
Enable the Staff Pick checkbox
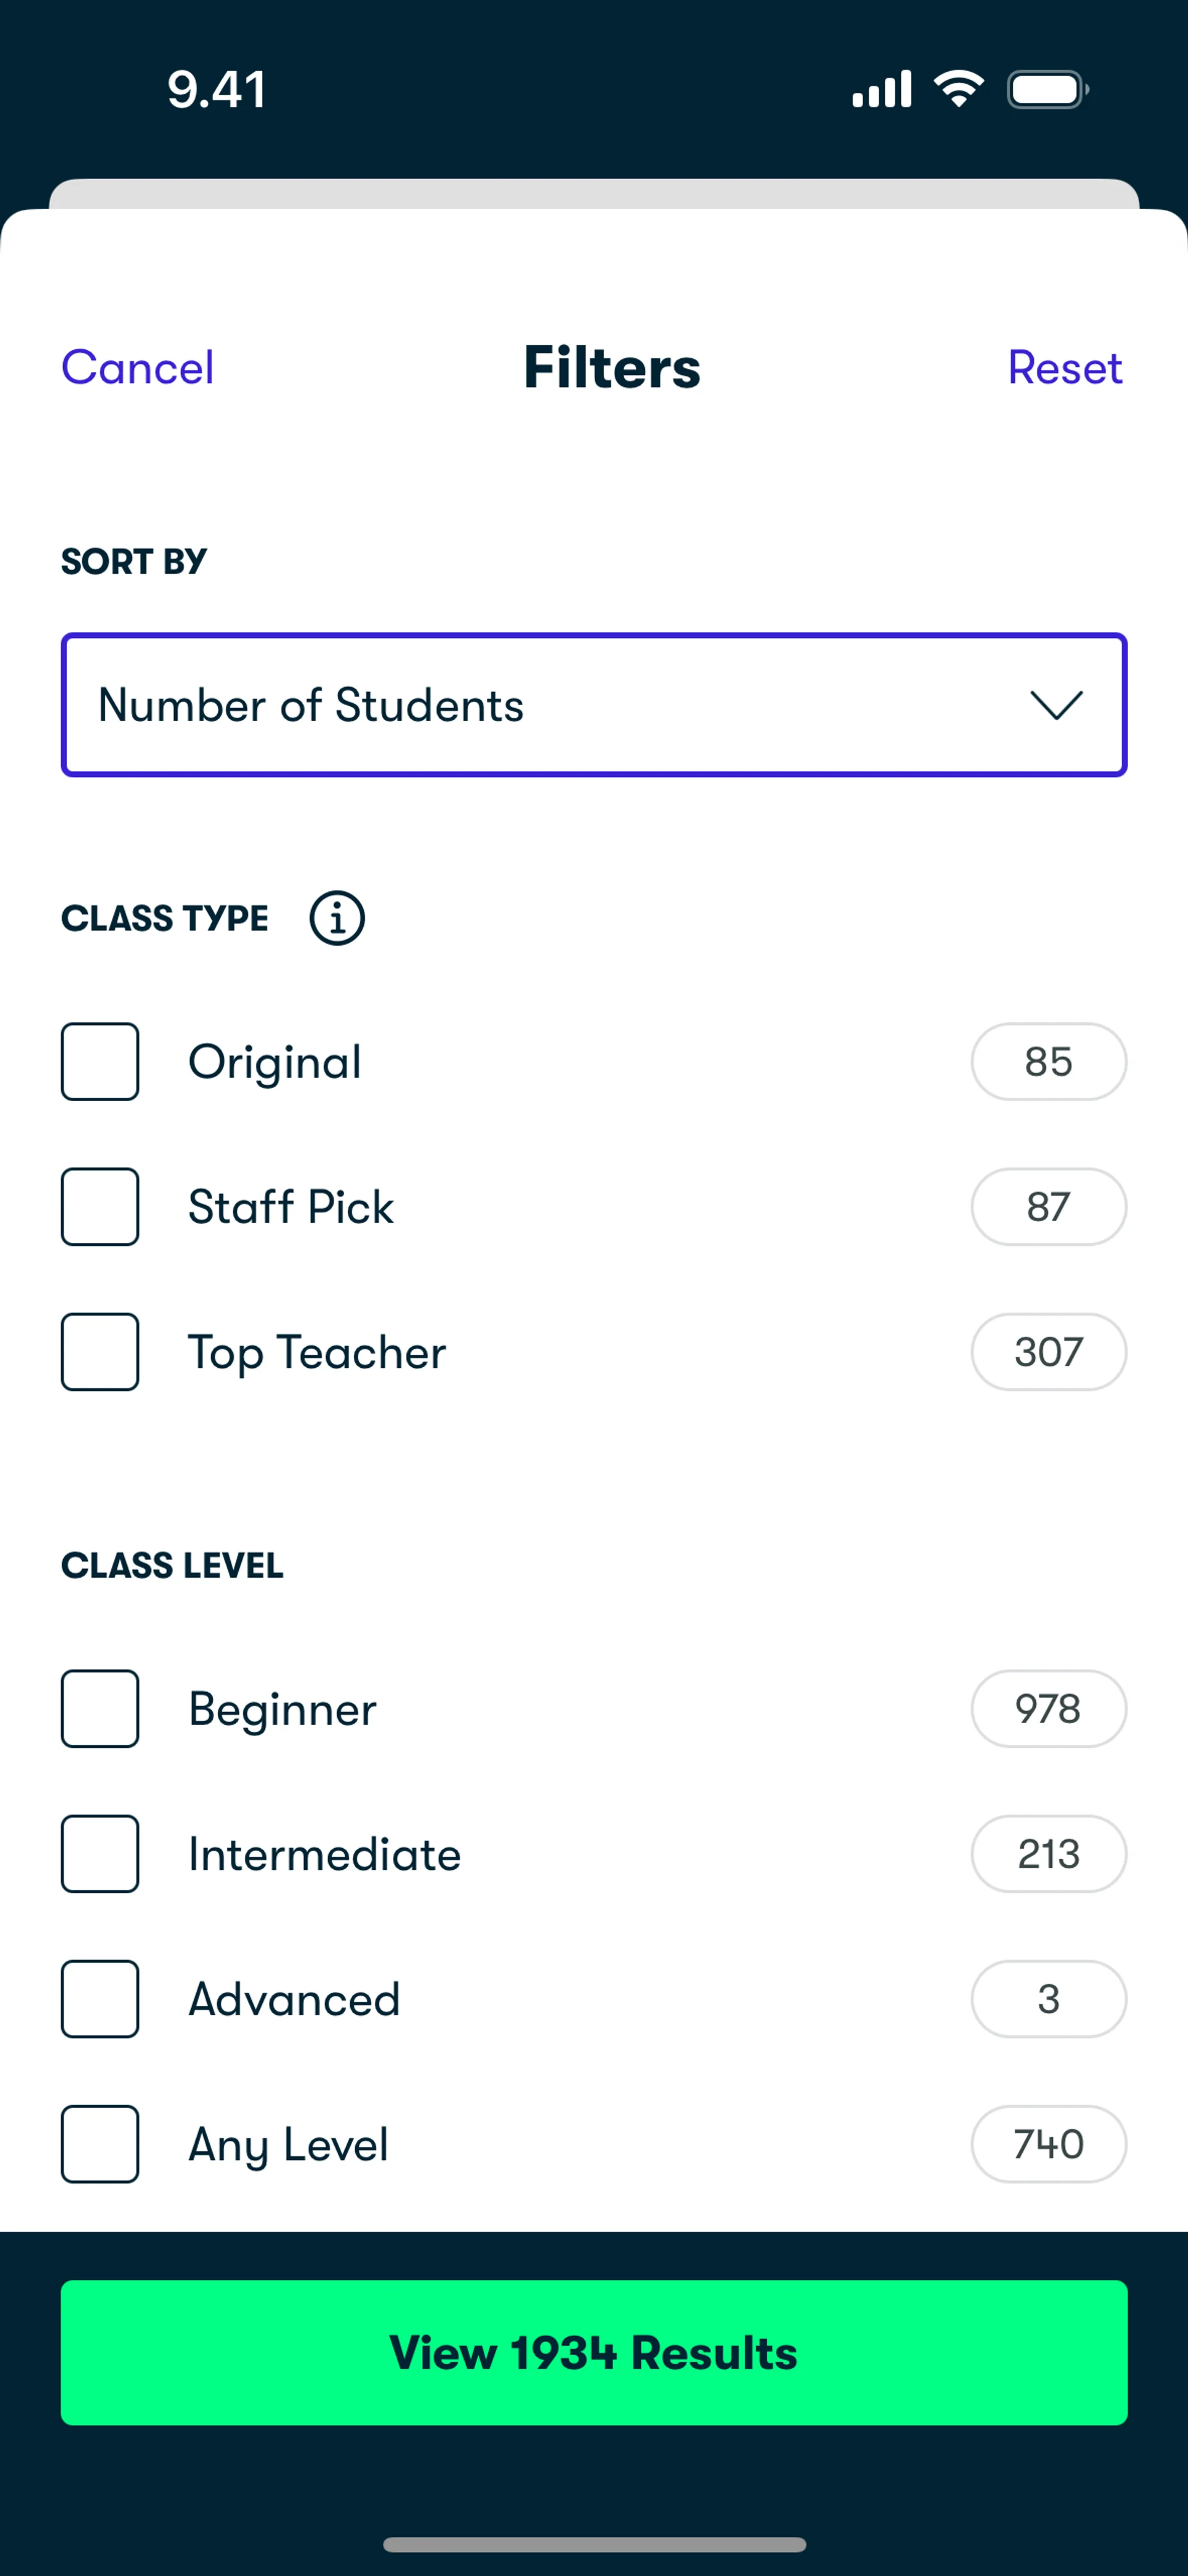tap(100, 1207)
